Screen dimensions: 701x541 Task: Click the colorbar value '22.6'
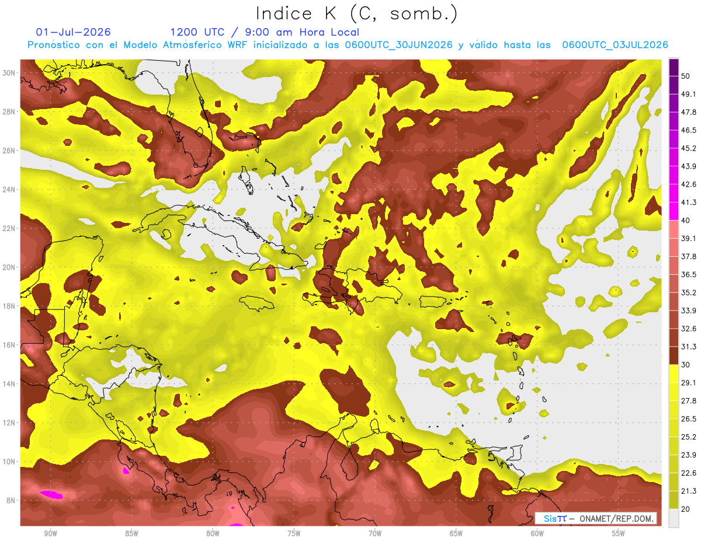click(688, 473)
